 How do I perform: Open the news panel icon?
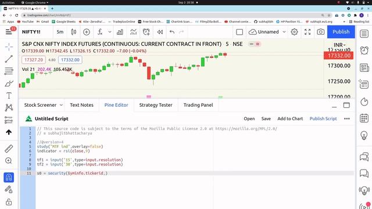364,67
